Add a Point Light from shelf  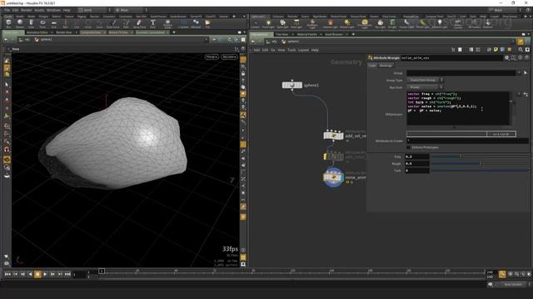pos(268,24)
